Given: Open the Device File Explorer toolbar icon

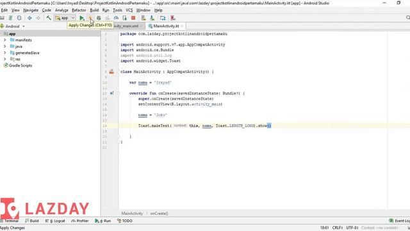Looking at the screenshot, I should click(163, 18).
